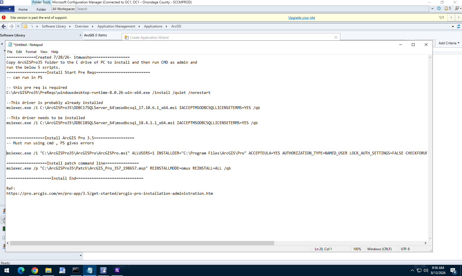Open Notepad Help menu
Screen dimensions: 462x276
tap(55, 52)
